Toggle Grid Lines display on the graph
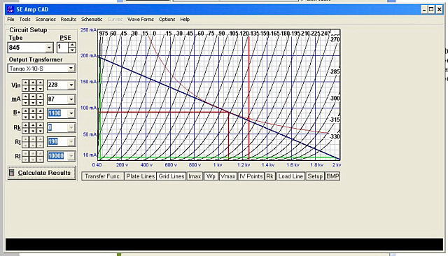The image size is (448, 256). pos(171,176)
